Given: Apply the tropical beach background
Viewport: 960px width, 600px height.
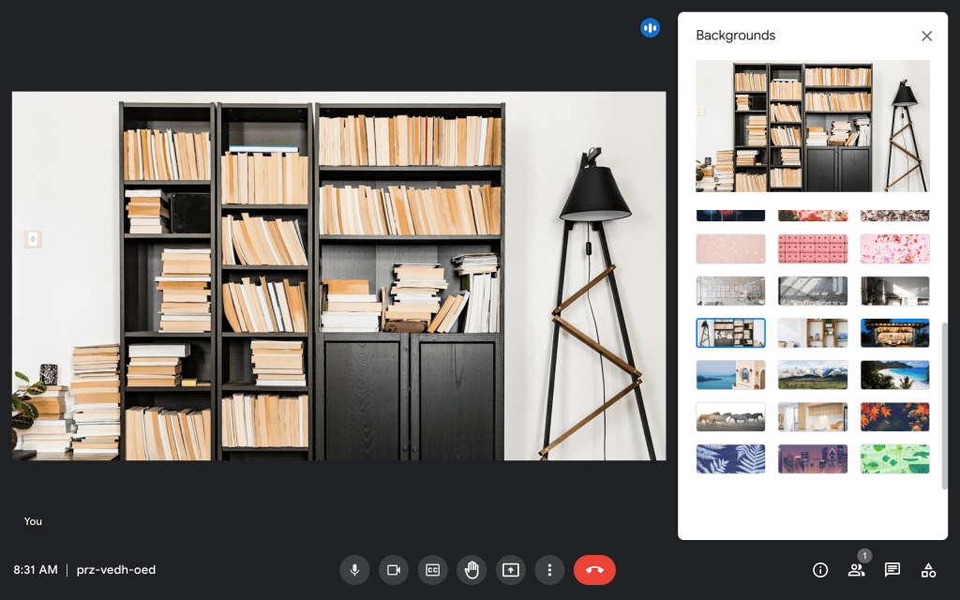Looking at the screenshot, I should point(894,375).
